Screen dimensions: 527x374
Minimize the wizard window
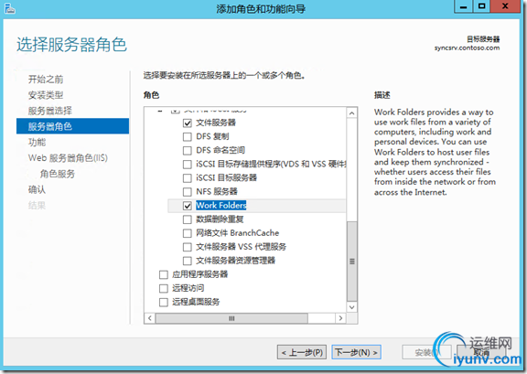coord(464,6)
